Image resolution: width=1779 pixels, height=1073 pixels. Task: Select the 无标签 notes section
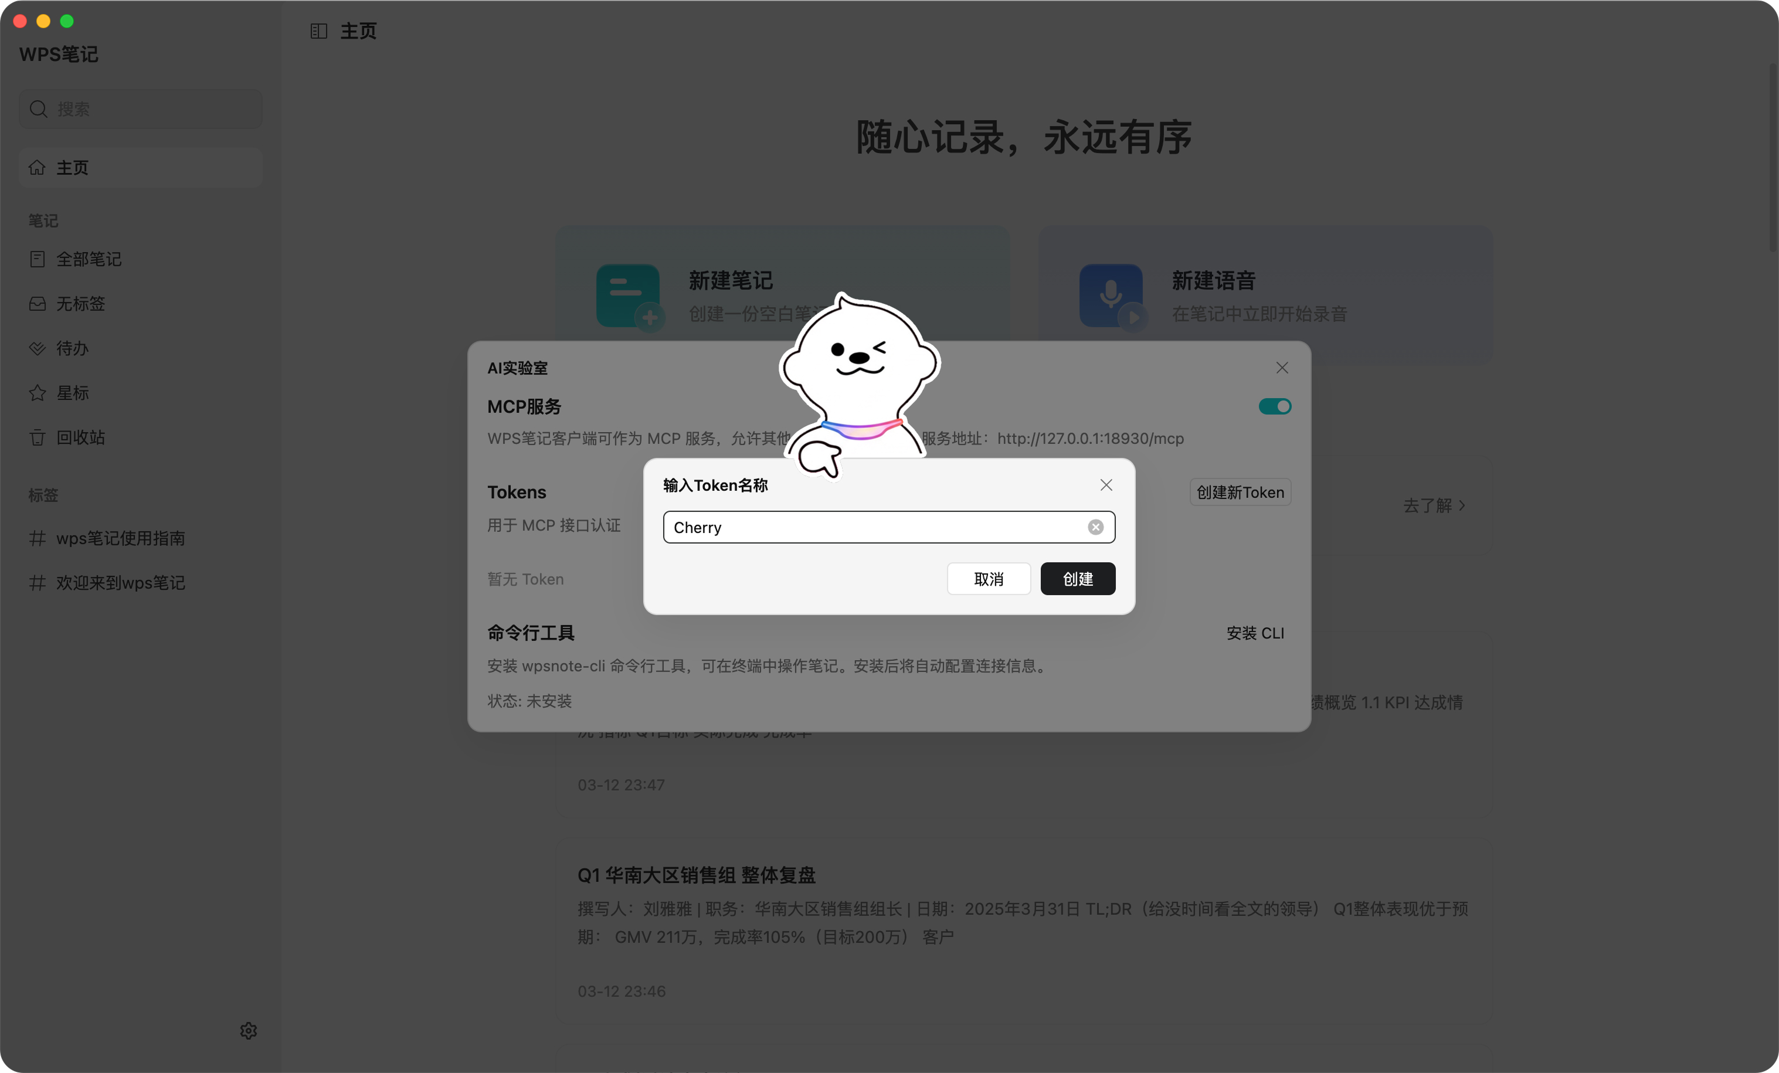coord(81,303)
